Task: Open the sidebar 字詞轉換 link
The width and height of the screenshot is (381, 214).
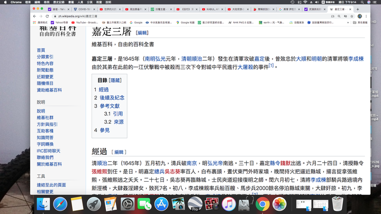Action: pyautogui.click(x=45, y=144)
